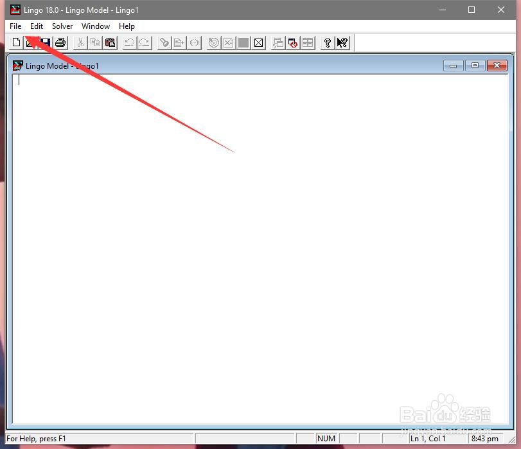Click the crossed-box Options icon
The height and width of the screenshot is (449, 521).
click(258, 42)
